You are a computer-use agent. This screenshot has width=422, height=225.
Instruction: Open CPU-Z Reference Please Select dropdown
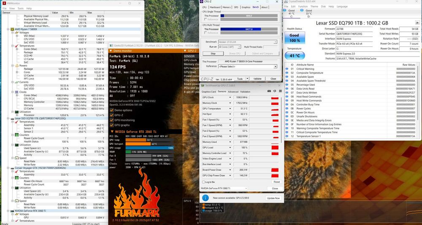(247, 66)
